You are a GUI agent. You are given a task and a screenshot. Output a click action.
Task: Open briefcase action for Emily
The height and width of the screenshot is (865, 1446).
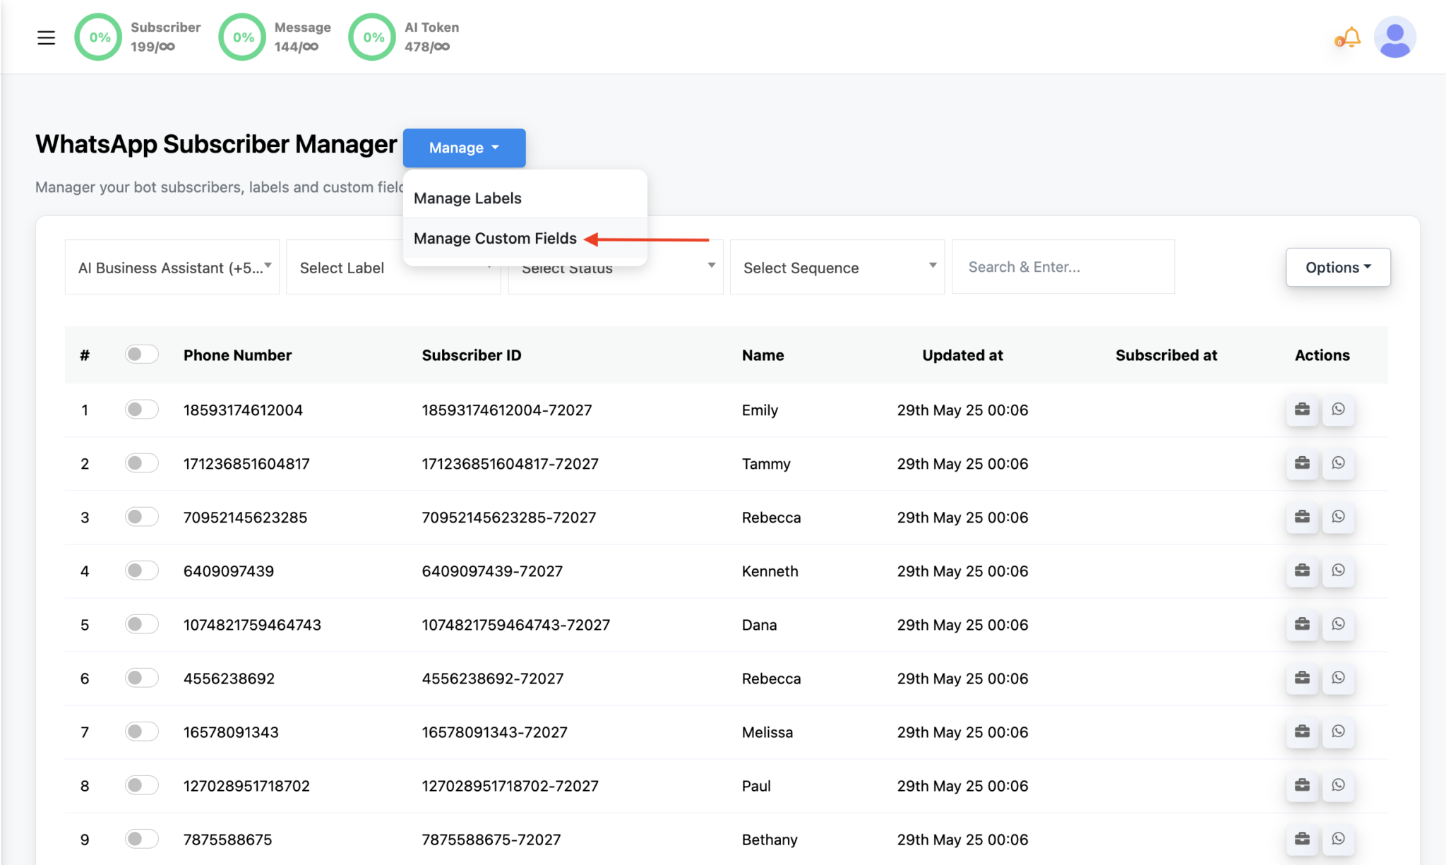coord(1302,410)
